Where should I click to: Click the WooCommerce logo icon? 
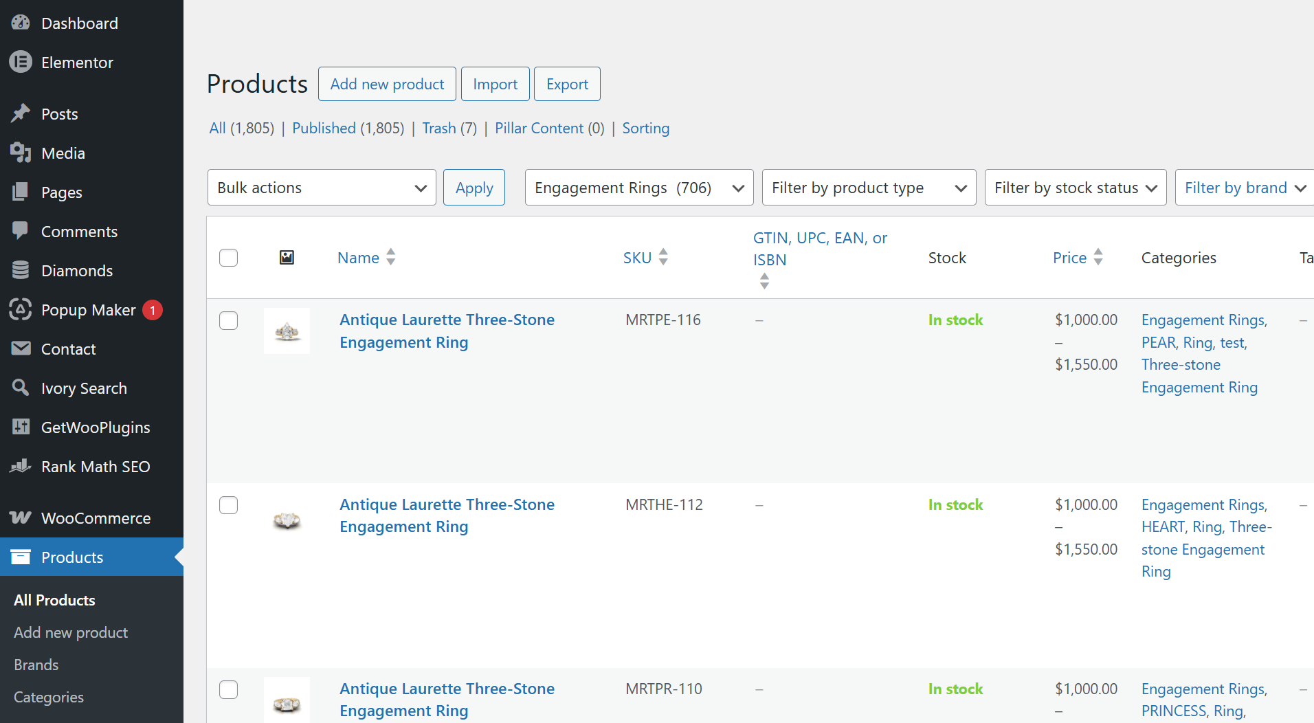[21, 518]
